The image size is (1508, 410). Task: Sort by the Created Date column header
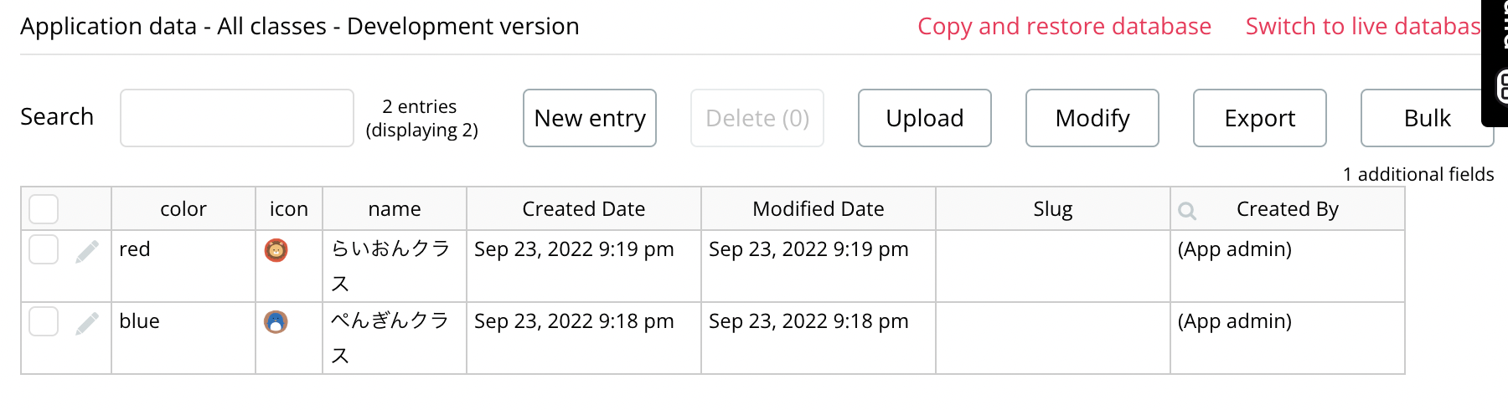click(584, 209)
